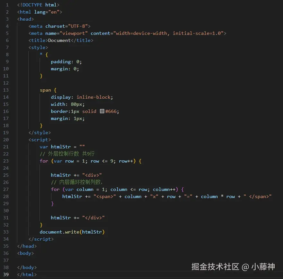The image size is (283, 279).
Task: Click the #666 color swatch on line 16
Action: click(102, 111)
